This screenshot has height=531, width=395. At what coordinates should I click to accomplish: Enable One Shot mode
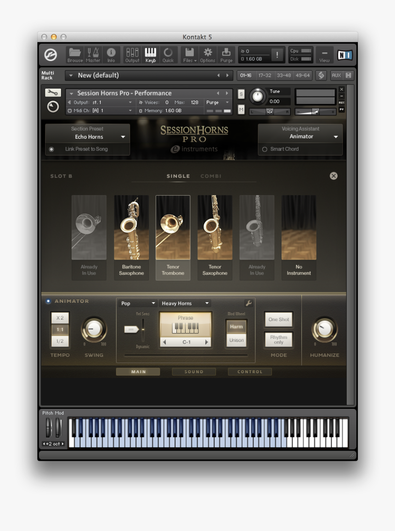(278, 319)
